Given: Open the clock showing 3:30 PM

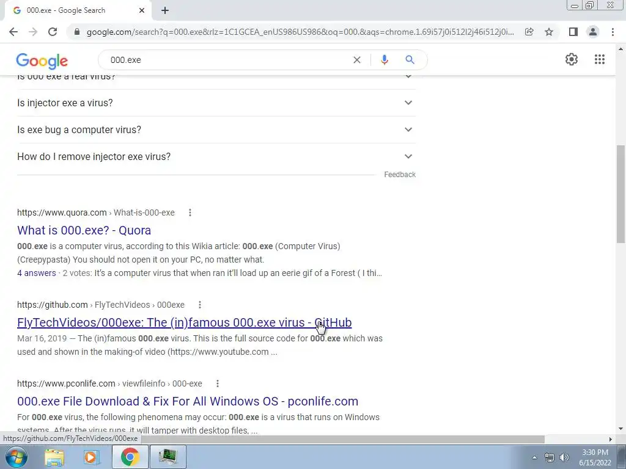Looking at the screenshot, I should [x=595, y=457].
